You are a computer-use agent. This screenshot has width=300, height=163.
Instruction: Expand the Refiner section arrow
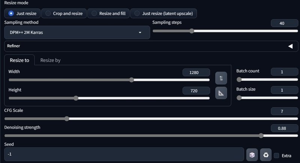[x=290, y=46]
